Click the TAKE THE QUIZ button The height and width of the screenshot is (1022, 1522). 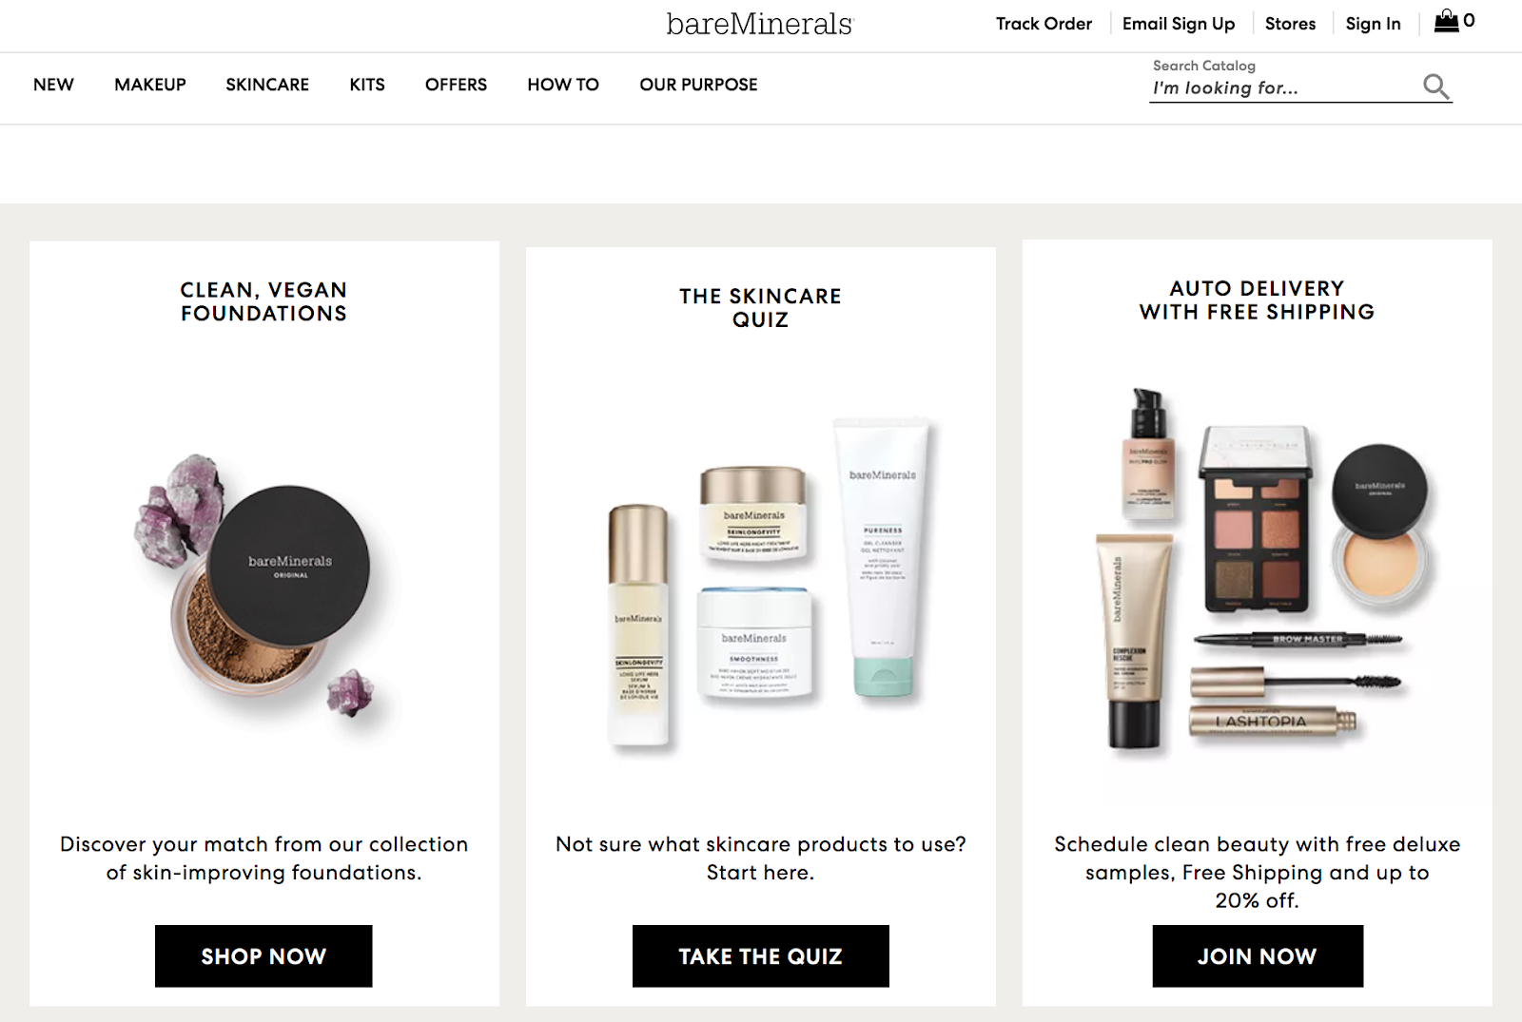(761, 955)
